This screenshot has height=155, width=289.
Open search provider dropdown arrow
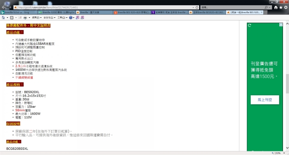269,7
